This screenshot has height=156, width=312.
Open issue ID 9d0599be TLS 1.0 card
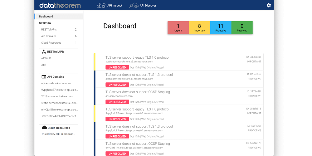click(137, 58)
